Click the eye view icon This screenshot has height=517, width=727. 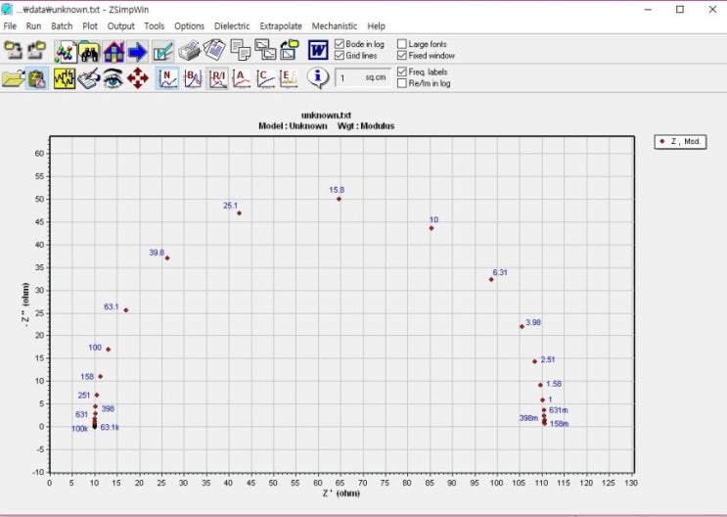pos(113,78)
